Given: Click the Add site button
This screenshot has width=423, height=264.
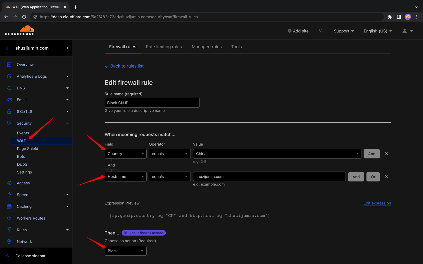Looking at the screenshot, I should (298, 31).
